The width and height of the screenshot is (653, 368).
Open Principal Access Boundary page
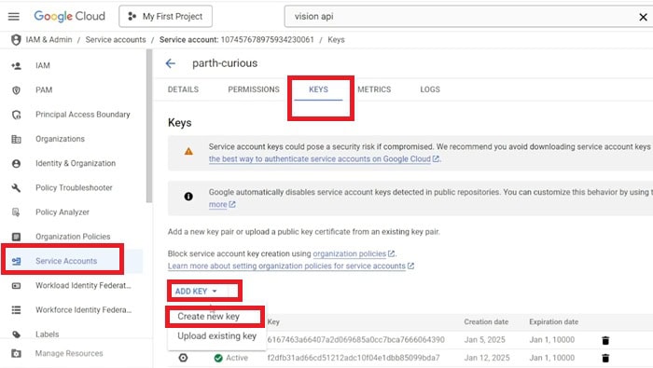[x=83, y=115]
